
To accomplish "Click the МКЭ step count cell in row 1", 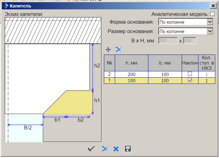I will 207,81.
